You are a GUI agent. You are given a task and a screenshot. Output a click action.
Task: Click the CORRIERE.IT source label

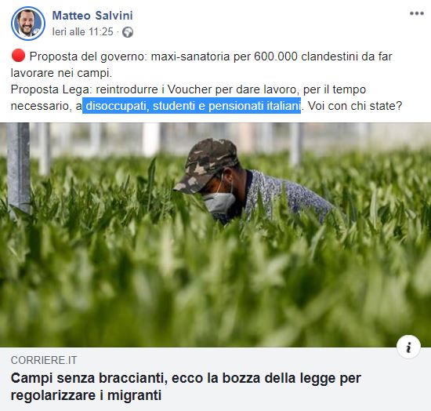click(44, 360)
